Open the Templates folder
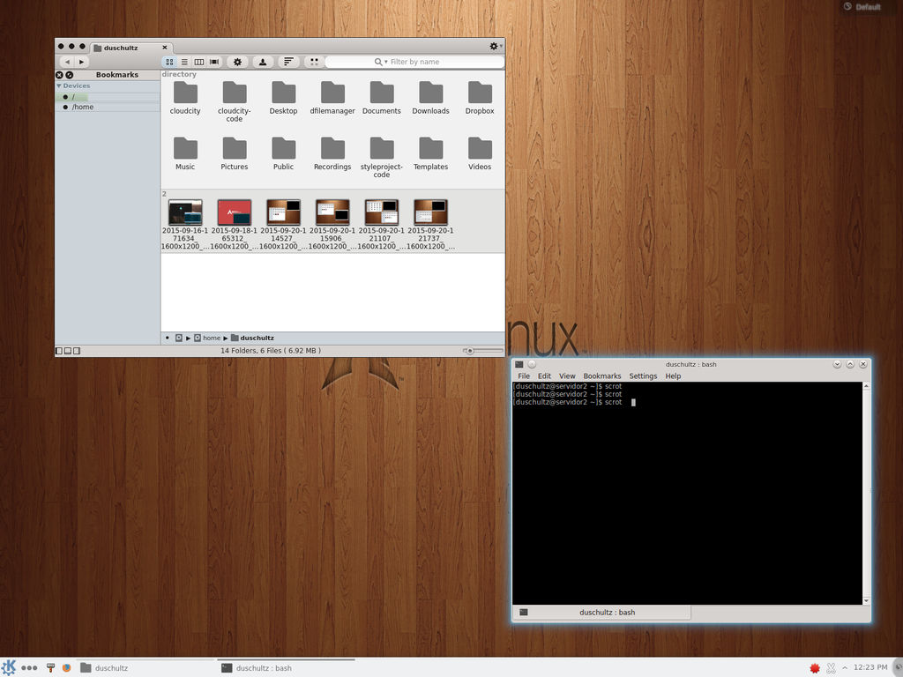The image size is (903, 677). pyautogui.click(x=430, y=153)
